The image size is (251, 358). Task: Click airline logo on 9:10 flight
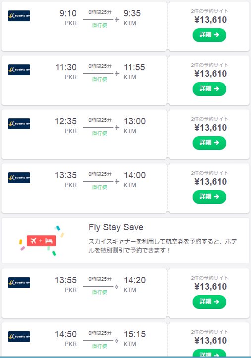[19, 16]
